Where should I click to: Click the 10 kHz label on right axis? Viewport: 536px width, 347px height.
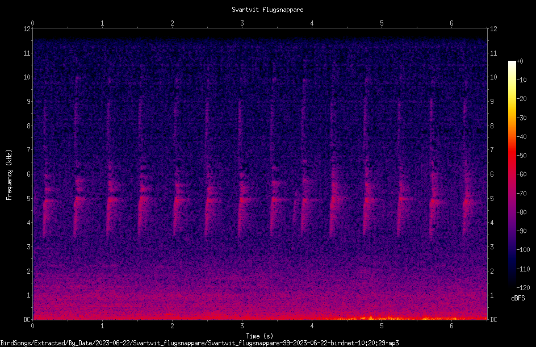click(493, 77)
